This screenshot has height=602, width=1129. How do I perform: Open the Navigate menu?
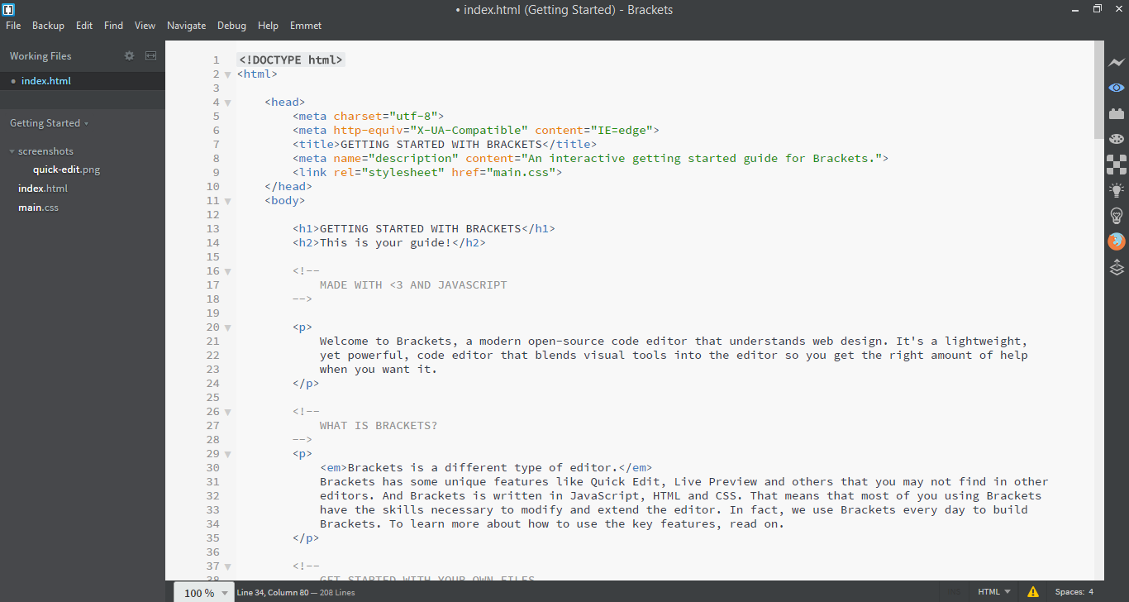point(186,26)
